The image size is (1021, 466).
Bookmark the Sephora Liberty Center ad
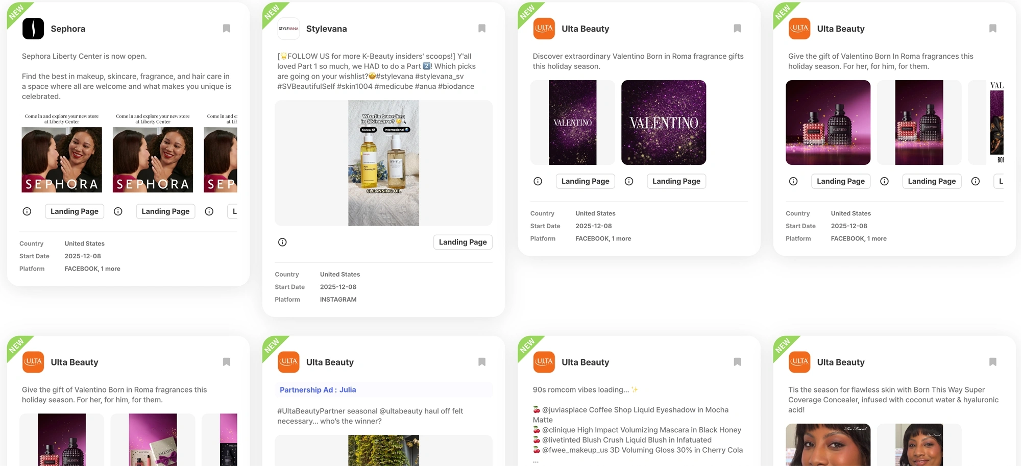[226, 28]
